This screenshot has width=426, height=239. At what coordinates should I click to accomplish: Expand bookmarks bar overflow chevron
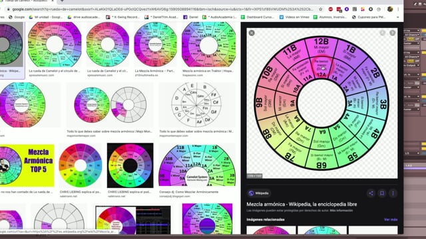(x=398, y=17)
